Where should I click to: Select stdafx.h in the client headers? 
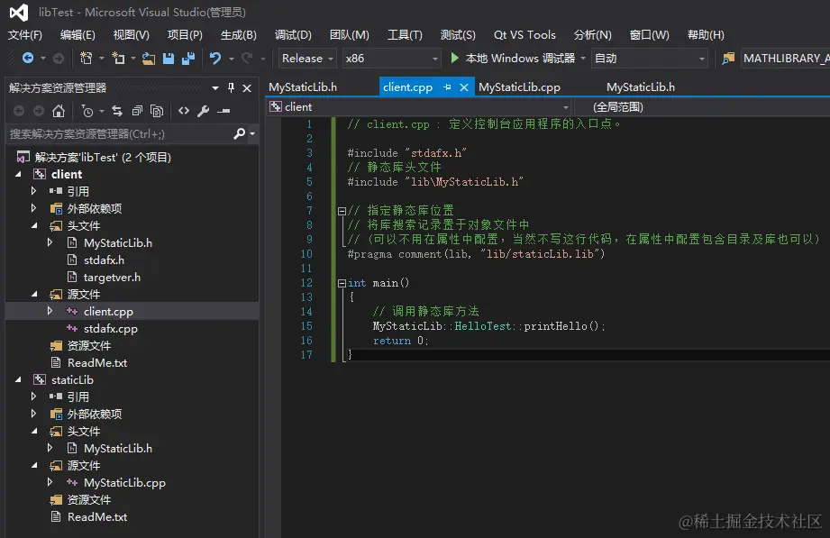[104, 260]
